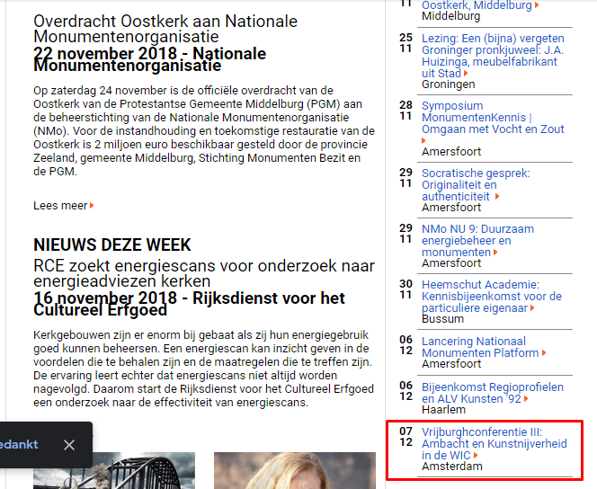Click the arrow icon after Symposium MonumentenKennis

pos(424,141)
